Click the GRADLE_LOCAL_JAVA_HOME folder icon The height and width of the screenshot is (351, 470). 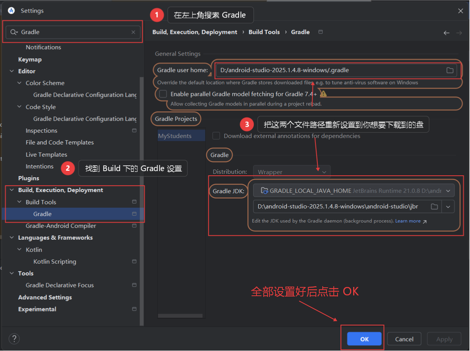(x=264, y=191)
